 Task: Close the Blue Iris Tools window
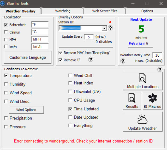coord(161,4)
